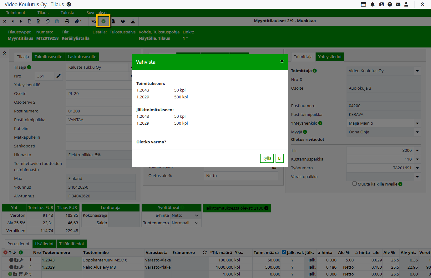Enable the Muuta kaikille riveille checkbox
431x278 pixels.
354,184
